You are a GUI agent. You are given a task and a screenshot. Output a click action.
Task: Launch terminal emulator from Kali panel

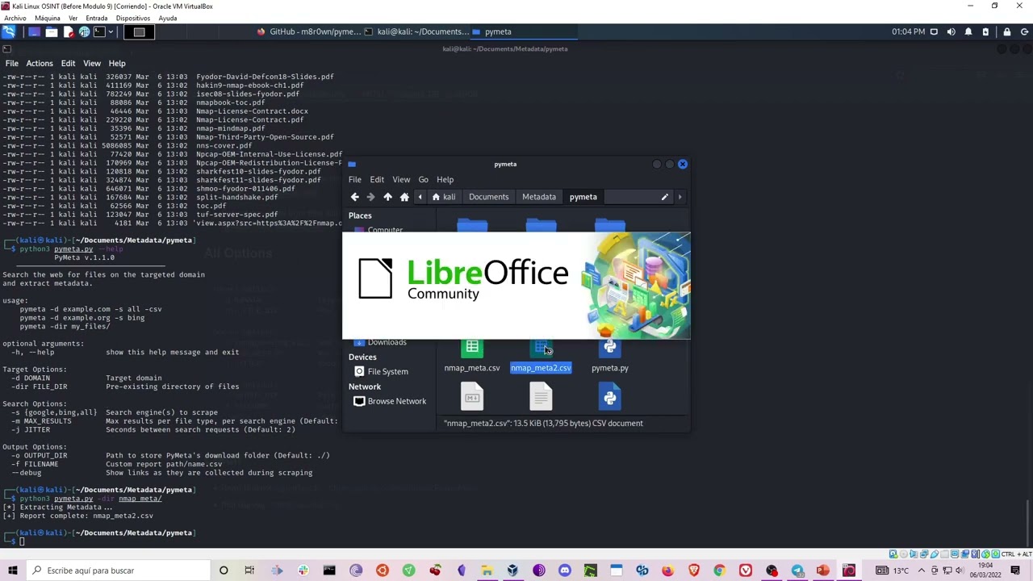pyautogui.click(x=98, y=31)
